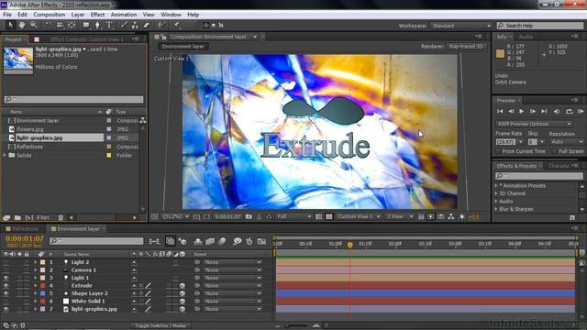The width and height of the screenshot is (587, 330).
Task: Select the Hand tool
Action: pos(22,25)
